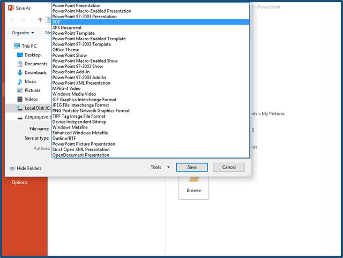
Task: Select PowerPoint 97-2003 Add-In
Action: (151, 77)
